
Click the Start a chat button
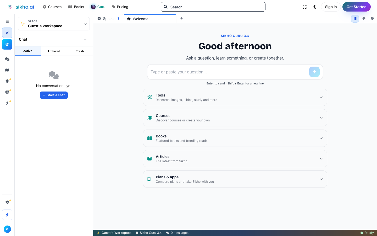pos(54,95)
